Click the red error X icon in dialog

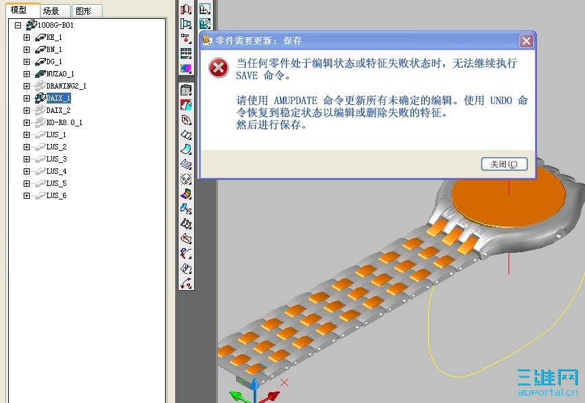point(218,68)
